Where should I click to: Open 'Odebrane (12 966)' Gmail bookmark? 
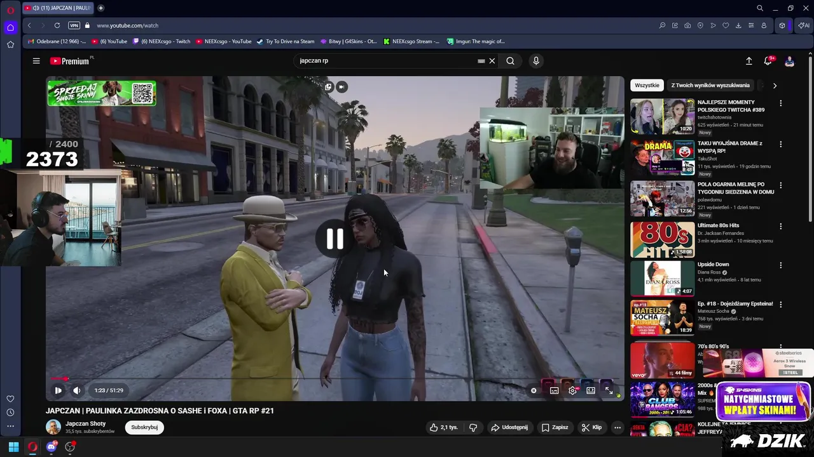pos(57,41)
